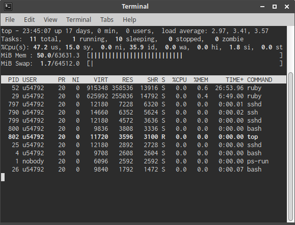Open the Terminal menu
The height and width of the screenshot is (225, 295).
tap(78, 19)
